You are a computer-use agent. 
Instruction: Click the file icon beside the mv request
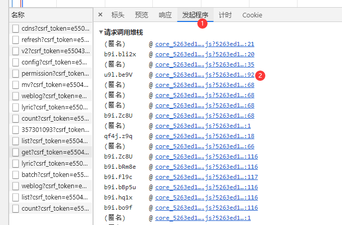[16, 85]
